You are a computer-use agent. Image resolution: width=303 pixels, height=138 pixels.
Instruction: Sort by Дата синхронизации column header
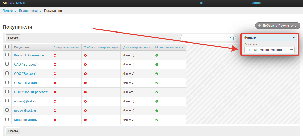136,47
